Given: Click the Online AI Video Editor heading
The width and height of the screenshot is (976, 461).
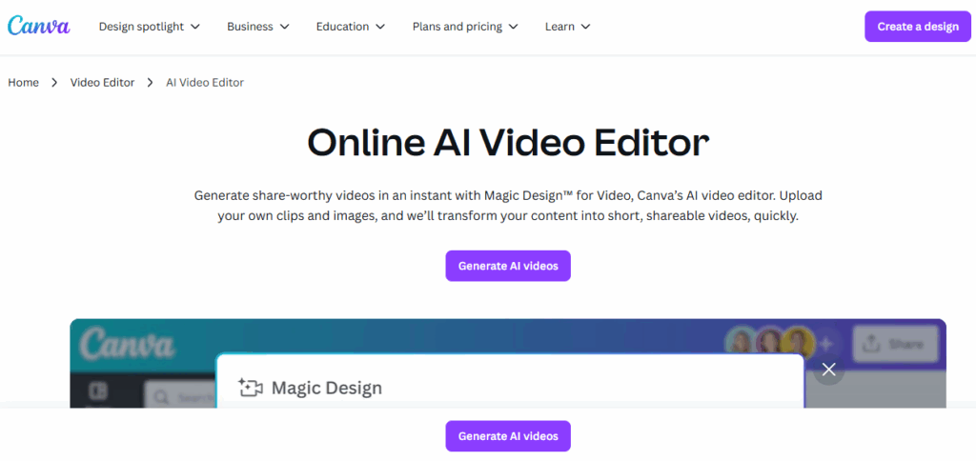Looking at the screenshot, I should coord(508,143).
